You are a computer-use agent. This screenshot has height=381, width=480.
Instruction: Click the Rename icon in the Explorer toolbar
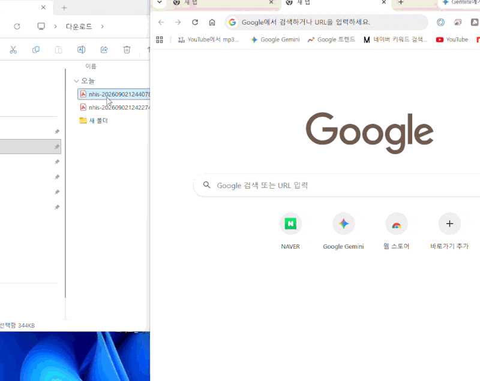pos(81,50)
